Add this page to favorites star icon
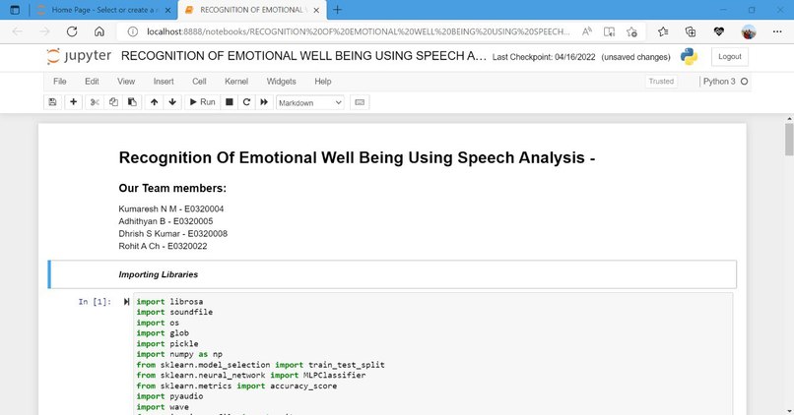 [x=631, y=31]
